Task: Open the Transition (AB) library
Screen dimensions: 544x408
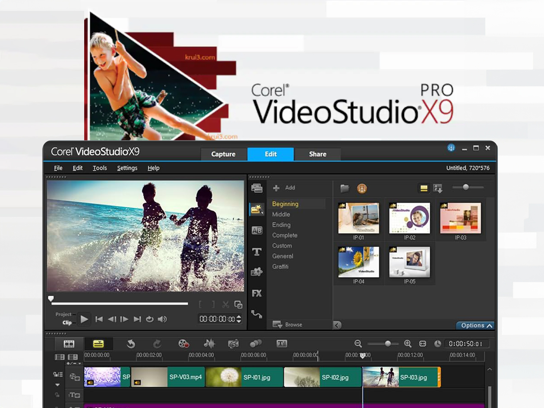Action: [257, 231]
